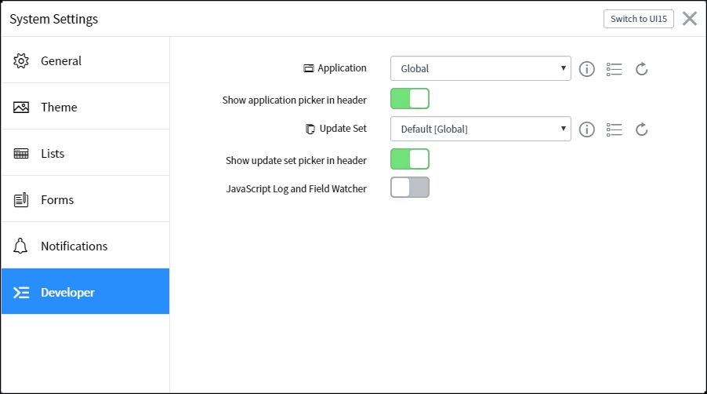The image size is (707, 394).
Task: Click the JavaScript Log and Field Watcher label
Action: pyautogui.click(x=296, y=189)
